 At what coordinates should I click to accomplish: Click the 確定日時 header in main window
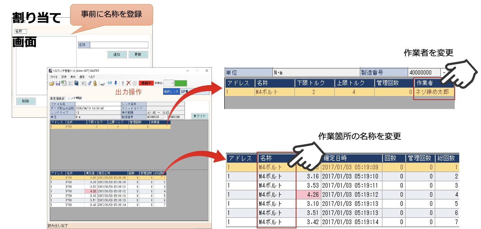coord(112,173)
